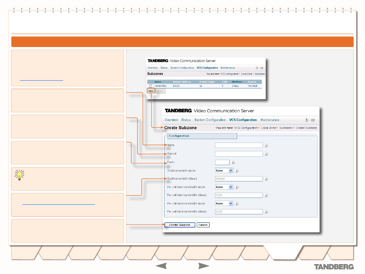Open Maintenance menu in Subzones window
Viewport: 365px width, 274px height.
(228, 68)
